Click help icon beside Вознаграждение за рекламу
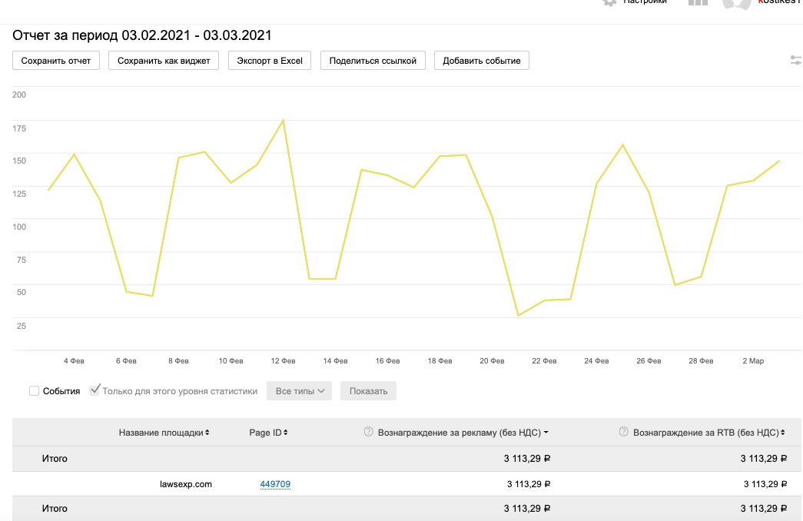 coord(368,433)
